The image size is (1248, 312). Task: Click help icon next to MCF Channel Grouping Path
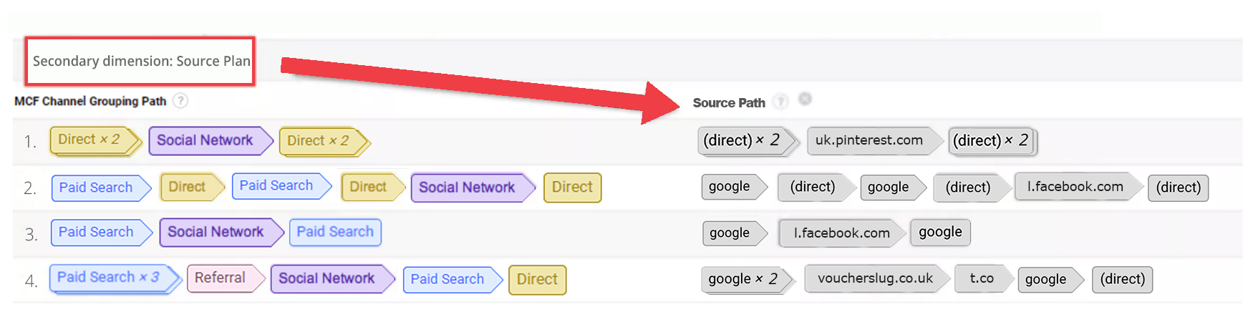181,101
